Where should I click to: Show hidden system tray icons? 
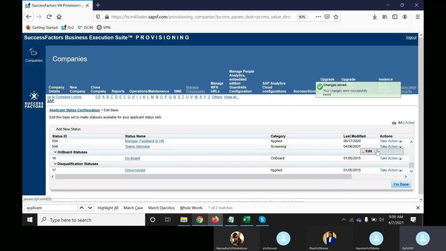pyautogui.click(x=344, y=220)
